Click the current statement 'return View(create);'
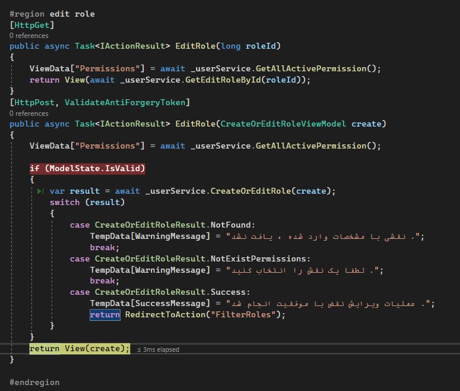 80,349
